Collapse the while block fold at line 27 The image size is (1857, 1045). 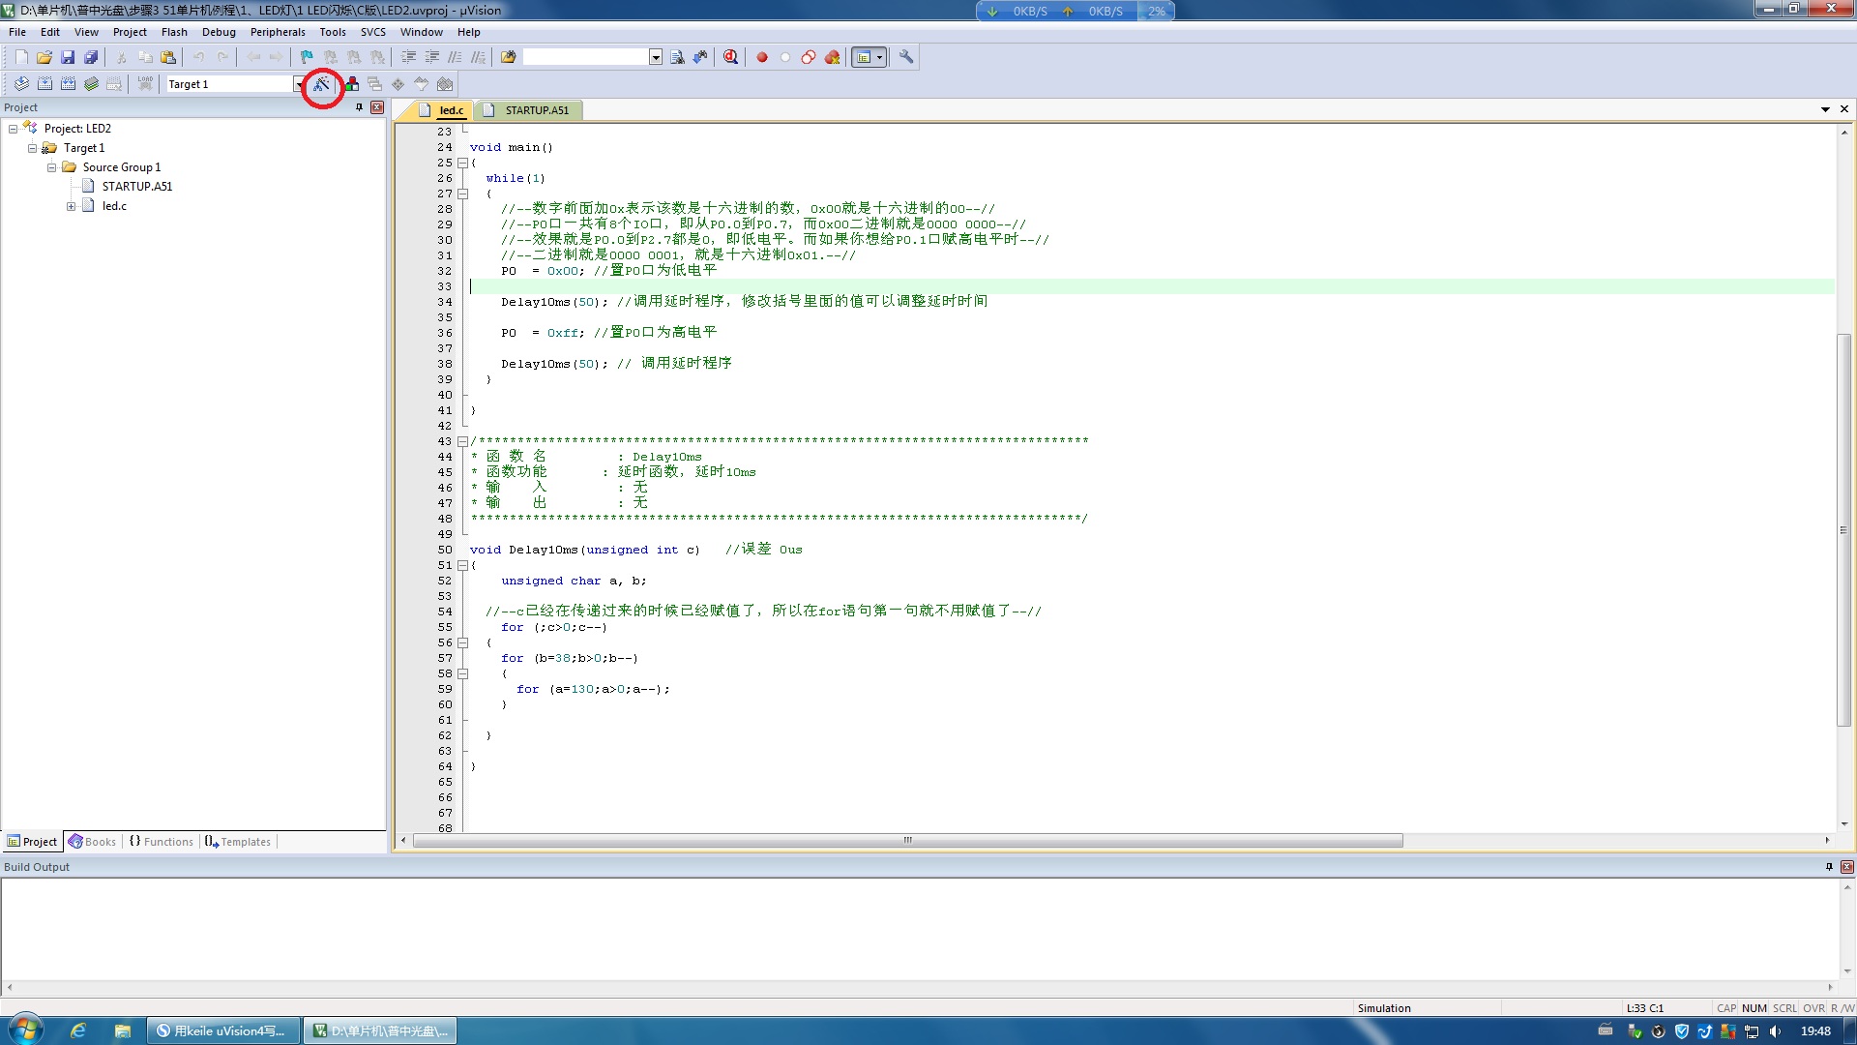462,194
